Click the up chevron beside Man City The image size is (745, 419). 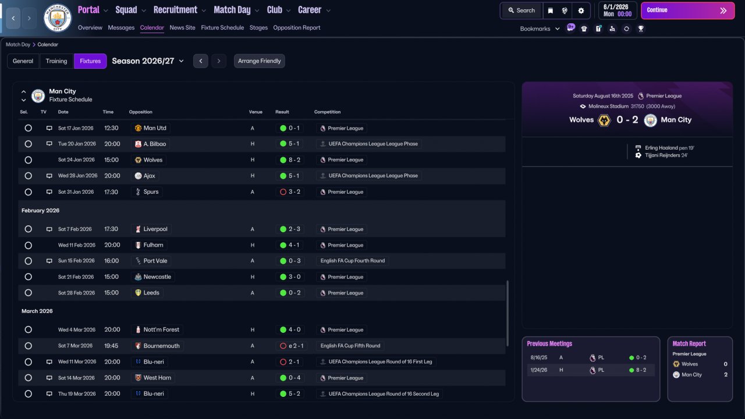[24, 91]
